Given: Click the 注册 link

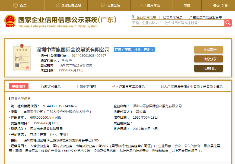Looking at the screenshot, I should click(x=225, y=6).
